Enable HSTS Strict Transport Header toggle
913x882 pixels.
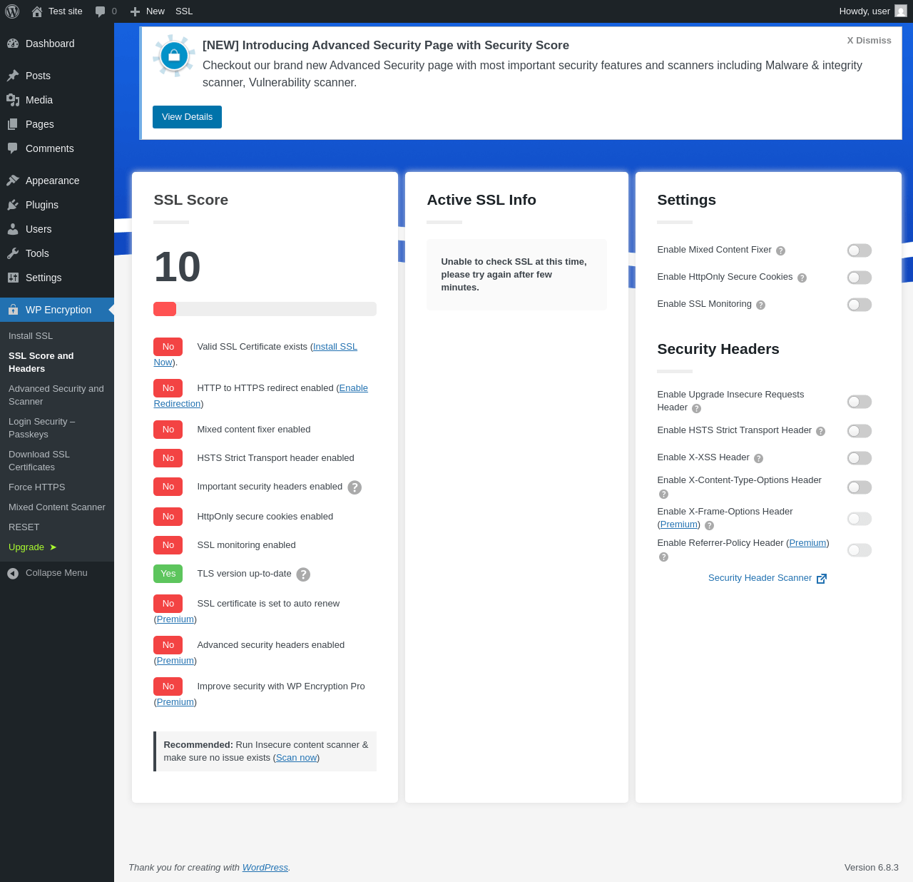[x=860, y=431]
